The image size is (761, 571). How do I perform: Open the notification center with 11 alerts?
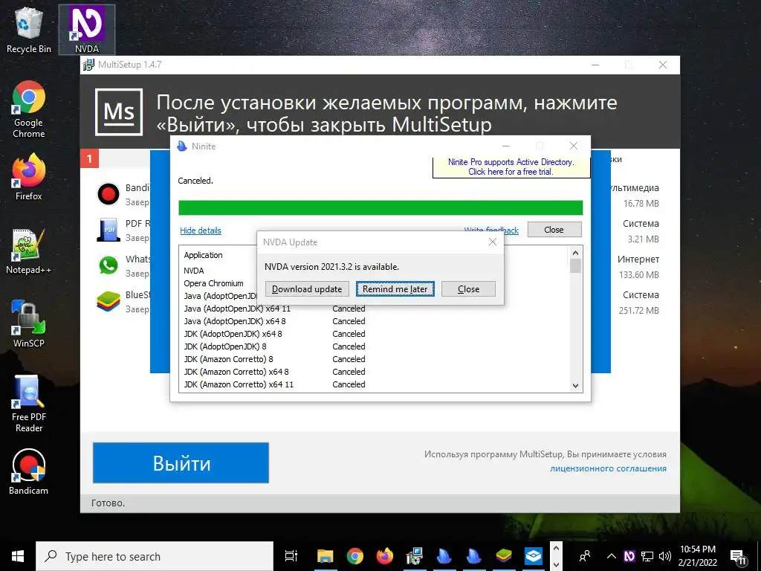tap(738, 557)
